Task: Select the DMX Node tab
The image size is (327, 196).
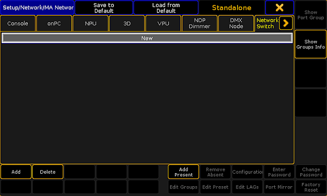Action: coord(236,23)
